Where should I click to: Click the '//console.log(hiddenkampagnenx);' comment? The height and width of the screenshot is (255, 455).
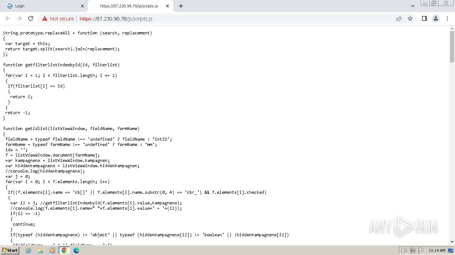[x=45, y=171]
